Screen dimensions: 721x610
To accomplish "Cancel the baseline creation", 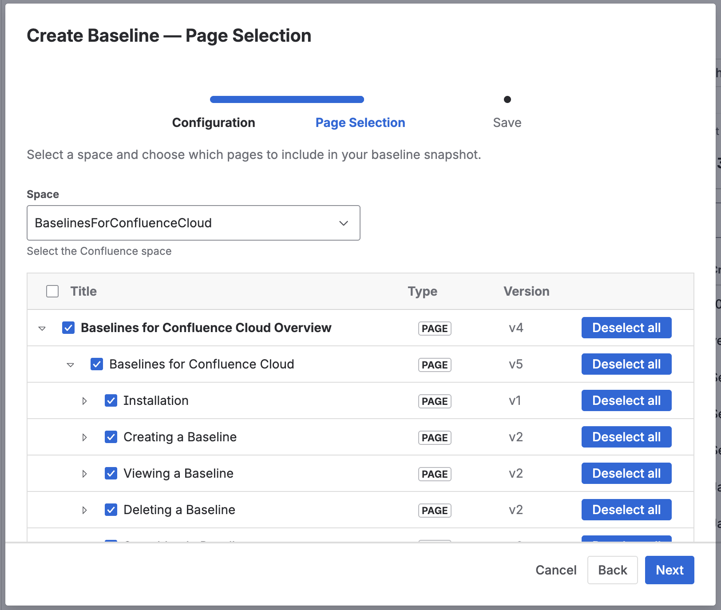I will click(556, 570).
